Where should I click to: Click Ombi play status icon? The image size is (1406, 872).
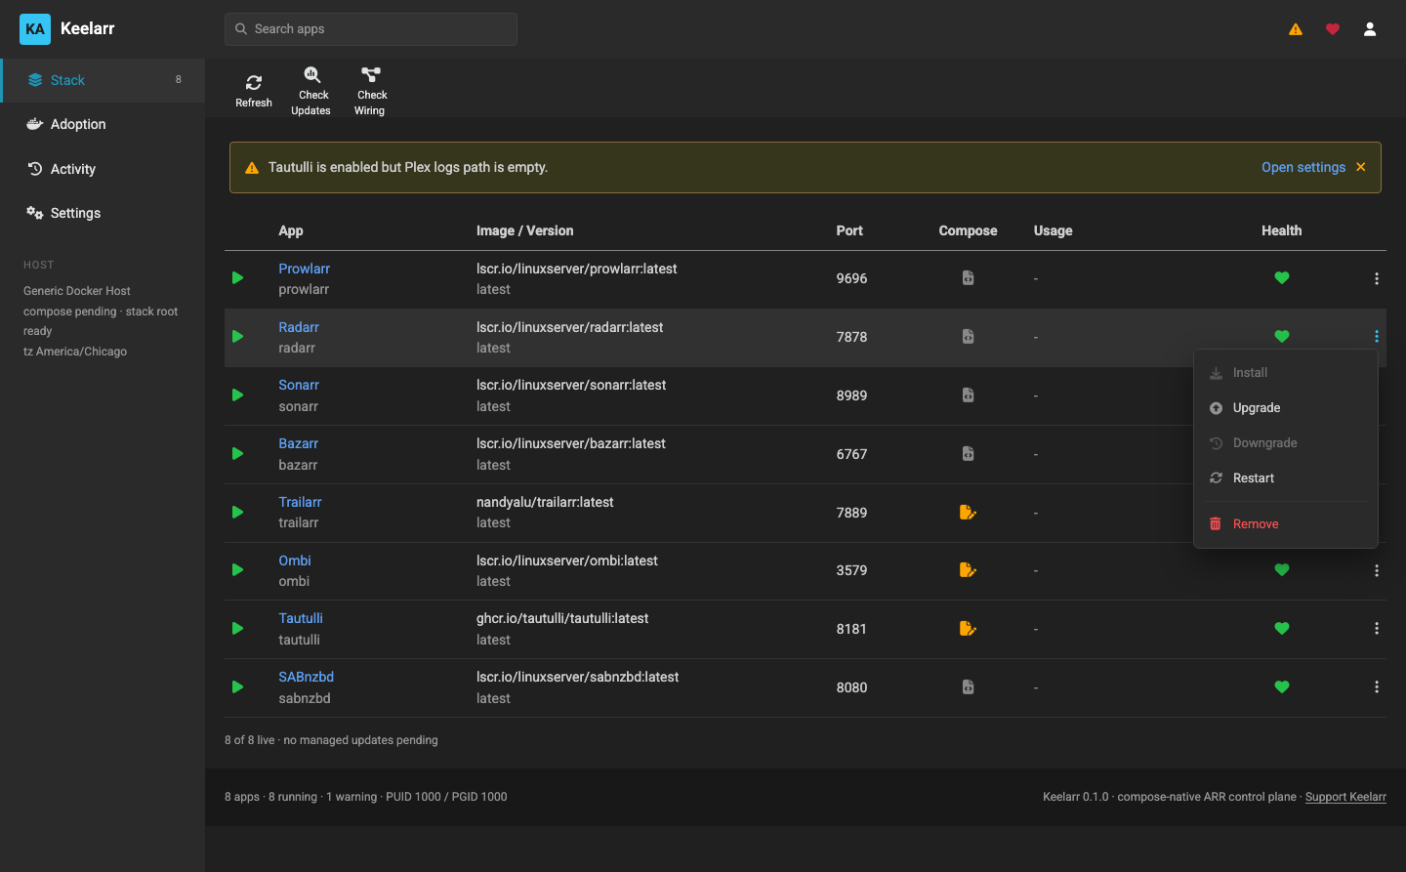click(x=237, y=570)
